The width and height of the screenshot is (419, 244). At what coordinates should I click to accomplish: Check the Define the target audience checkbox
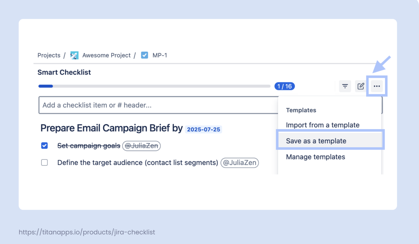pyautogui.click(x=45, y=163)
